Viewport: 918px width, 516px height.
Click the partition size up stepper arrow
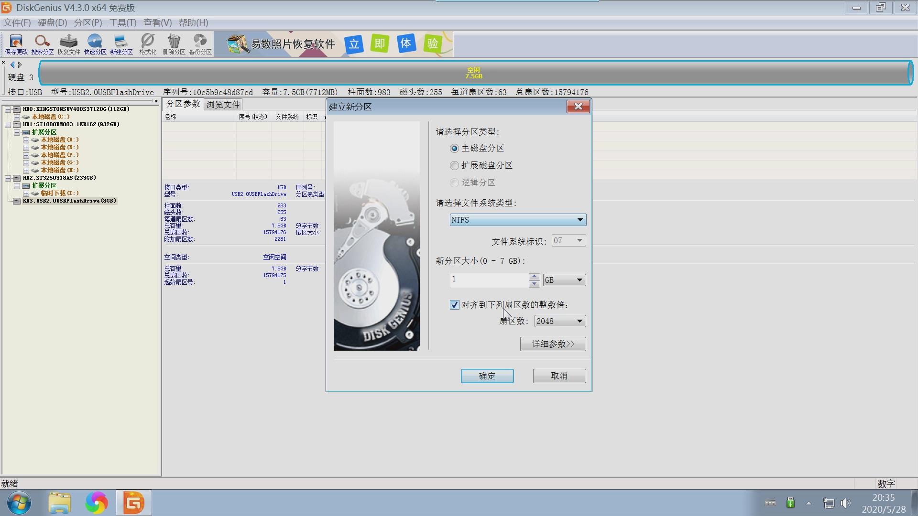point(534,276)
